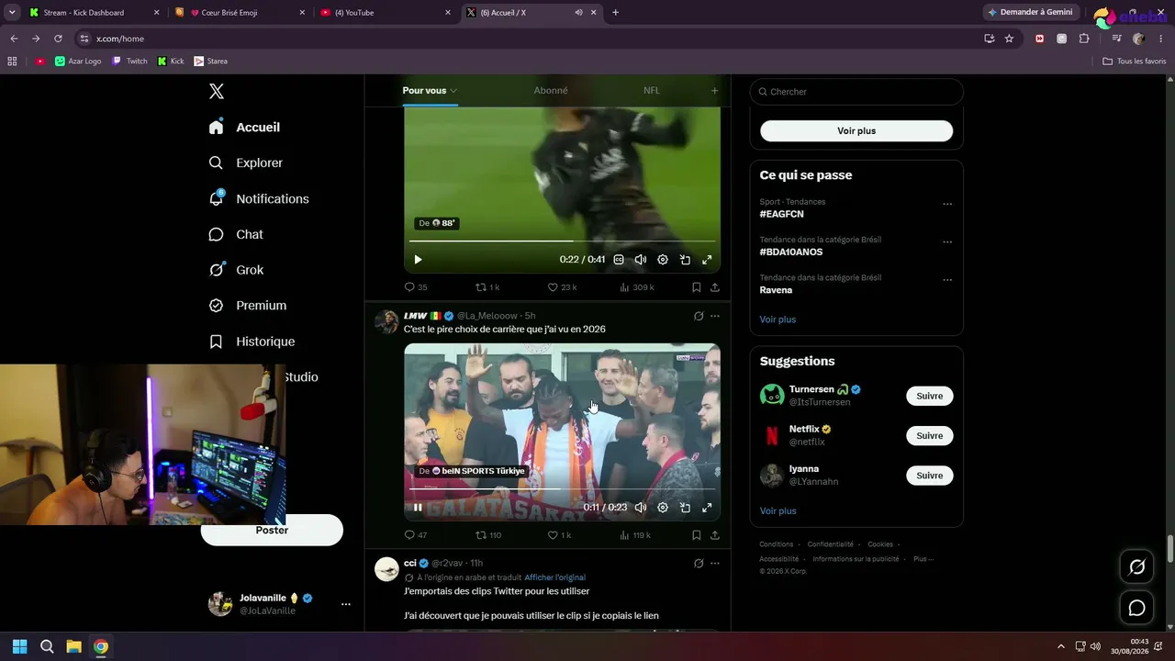The width and height of the screenshot is (1175, 661).
Task: Click the X logo in the sidebar
Action: pyautogui.click(x=217, y=91)
